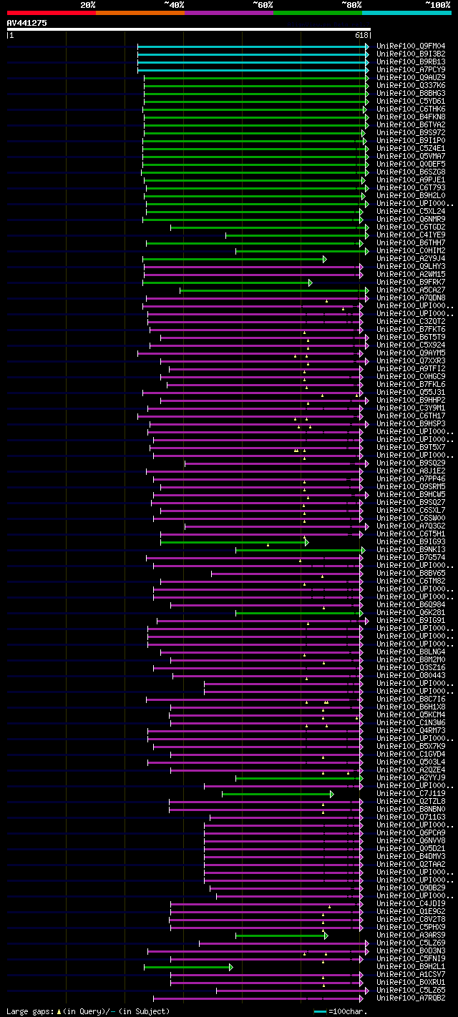
Task: Select hit label UniRef100_Q5VMA7
Action: click(411, 156)
